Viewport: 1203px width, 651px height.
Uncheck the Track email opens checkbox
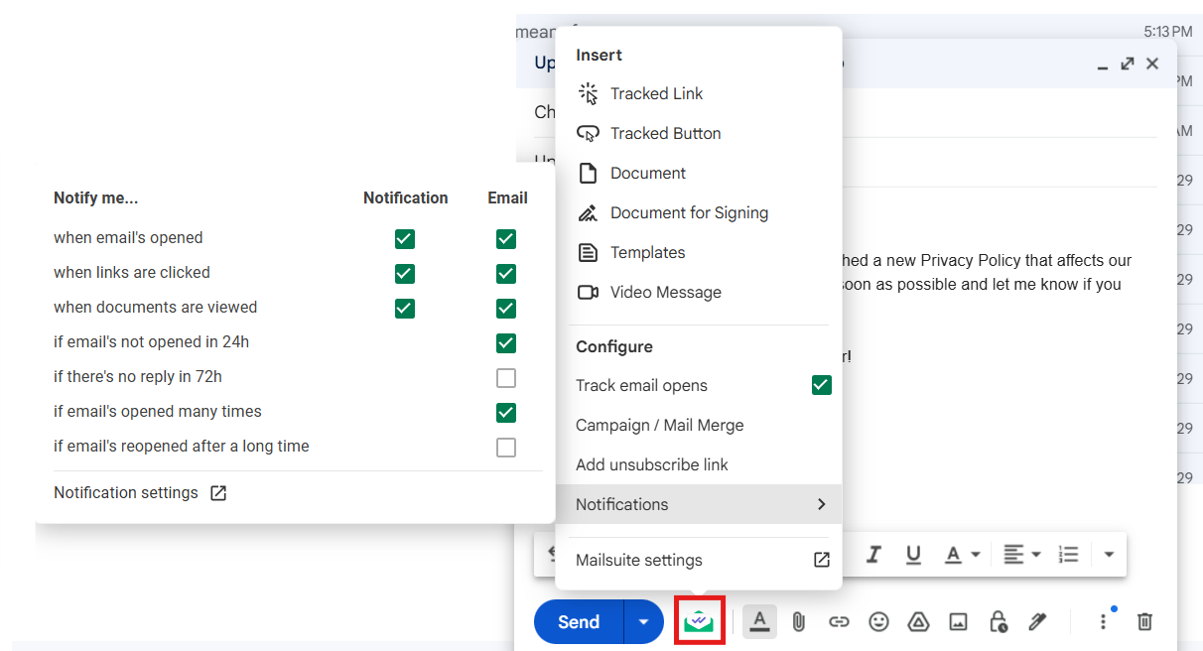point(821,385)
